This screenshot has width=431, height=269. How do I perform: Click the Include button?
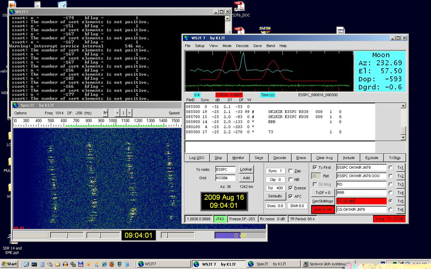click(x=349, y=158)
